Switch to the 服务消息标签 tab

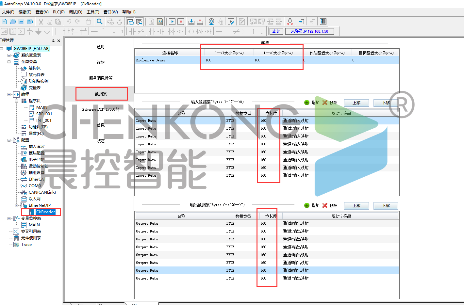click(101, 78)
